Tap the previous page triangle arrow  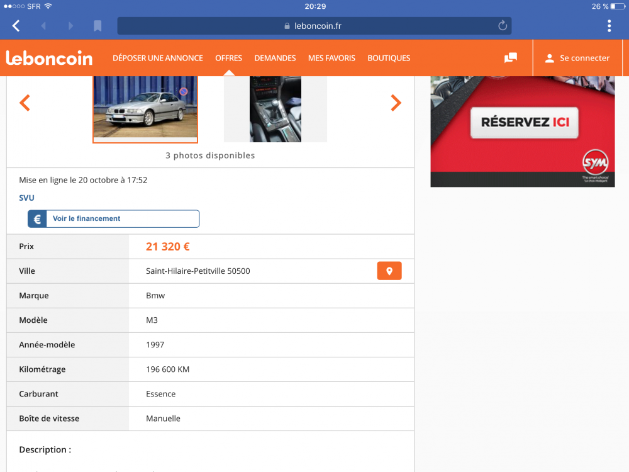pyautogui.click(x=43, y=26)
